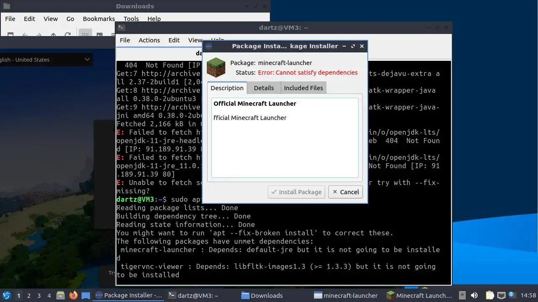The width and height of the screenshot is (538, 302).
Task: Switch to virtual desktop 4
Action: (x=49, y=296)
